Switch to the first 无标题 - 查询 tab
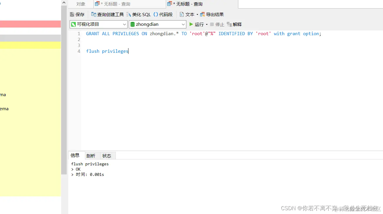The image size is (383, 214). [x=129, y=4]
